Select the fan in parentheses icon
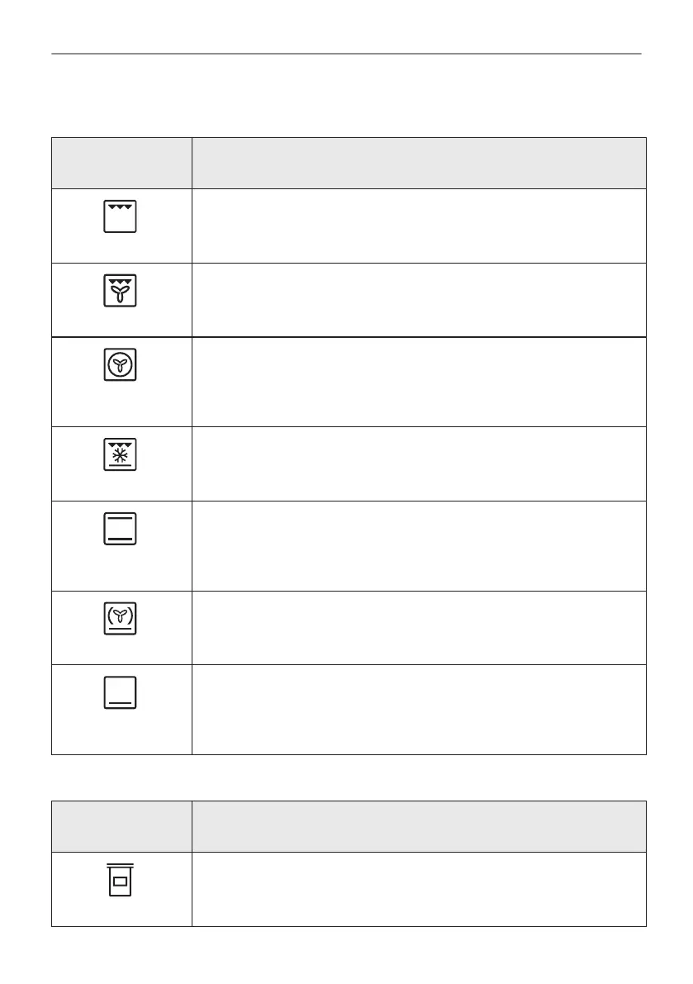This screenshot has height=984, width=693. 120,618
